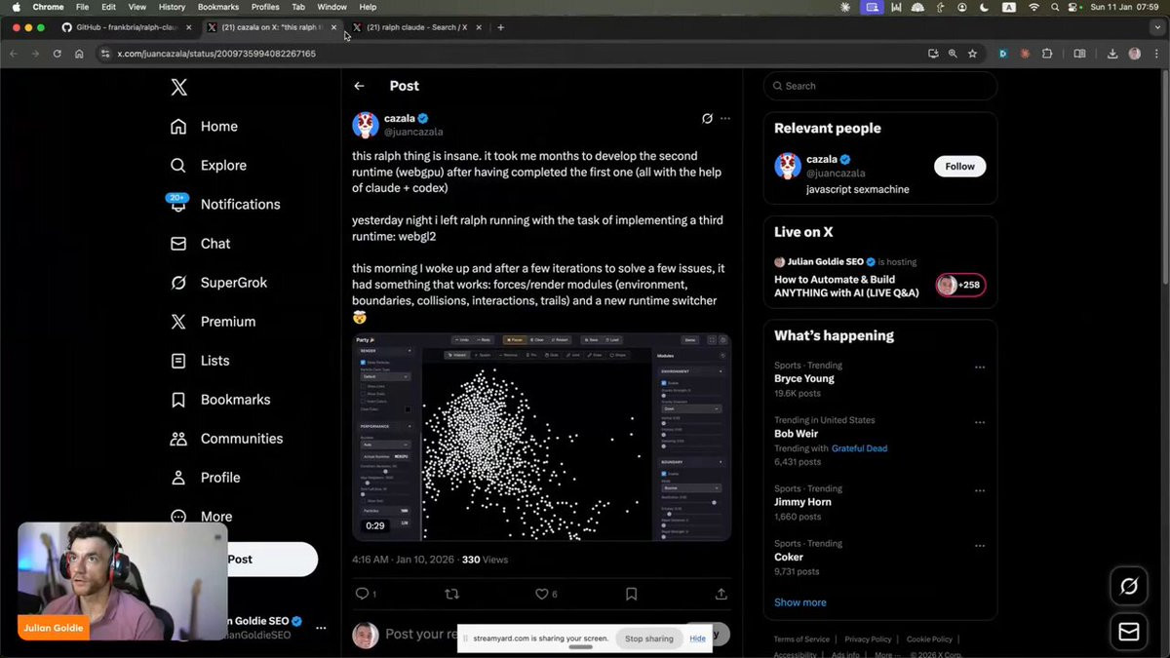Open floating Grok button at bottom right

(1129, 586)
